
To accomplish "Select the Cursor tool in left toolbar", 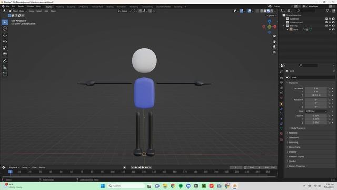I will coord(5,28).
